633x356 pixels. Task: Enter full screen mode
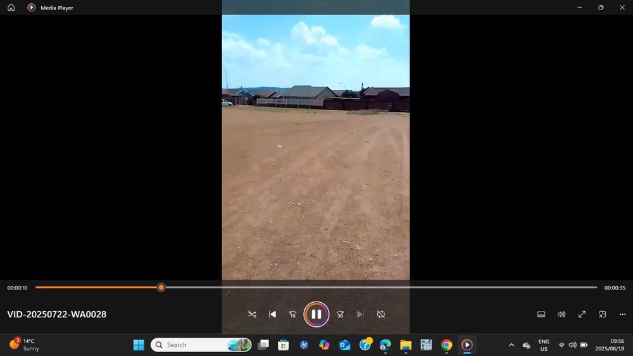[x=582, y=314]
